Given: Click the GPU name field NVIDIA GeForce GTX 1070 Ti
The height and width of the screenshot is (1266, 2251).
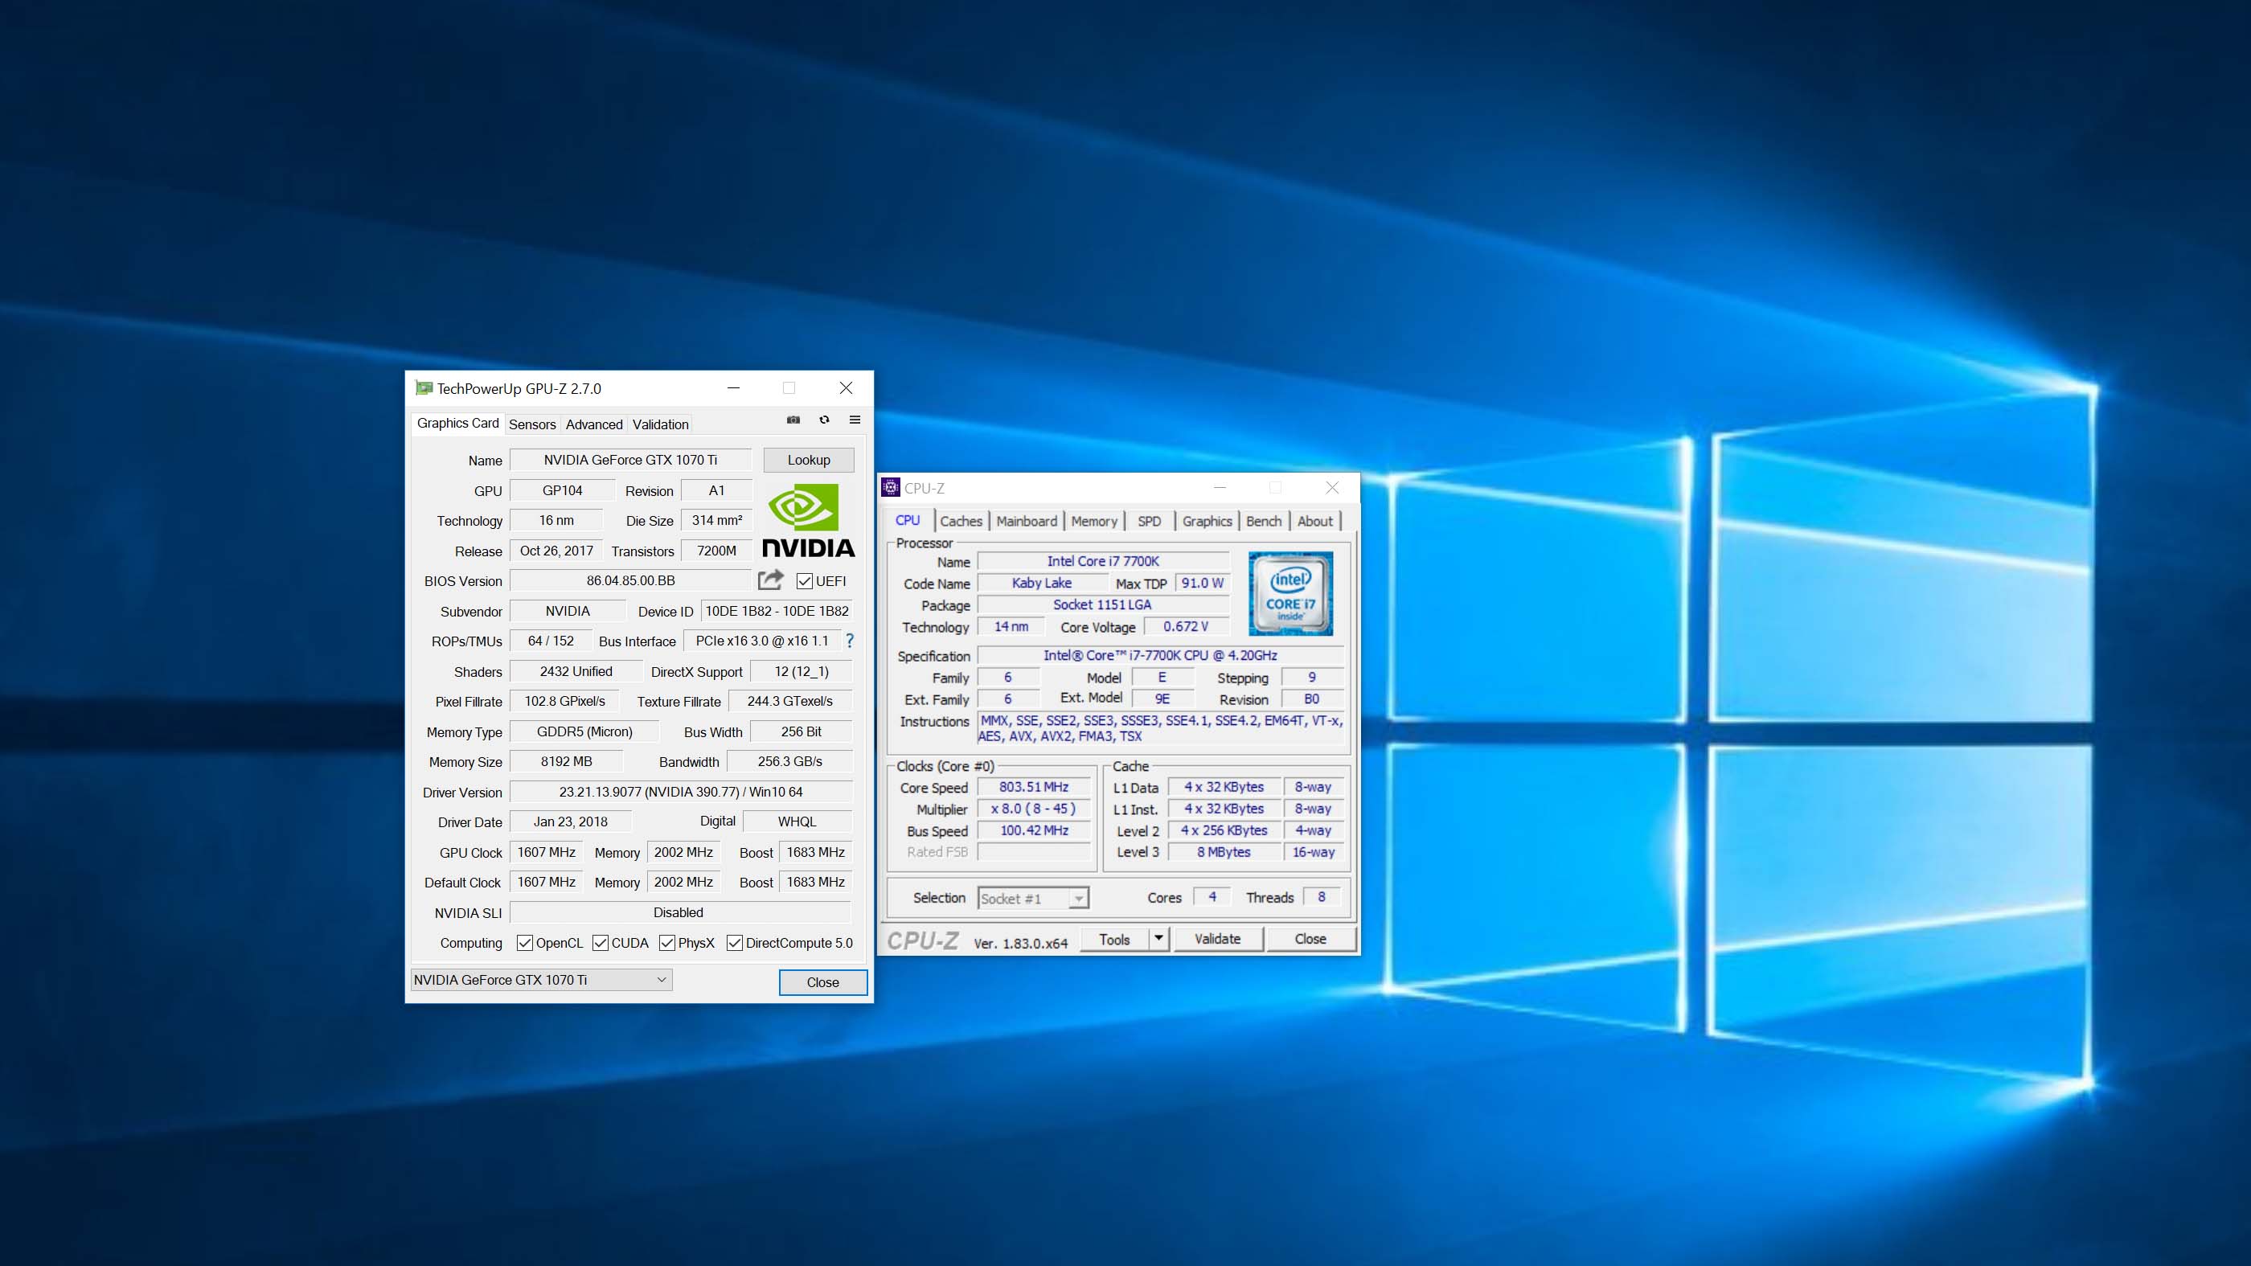Looking at the screenshot, I should pyautogui.click(x=630, y=461).
